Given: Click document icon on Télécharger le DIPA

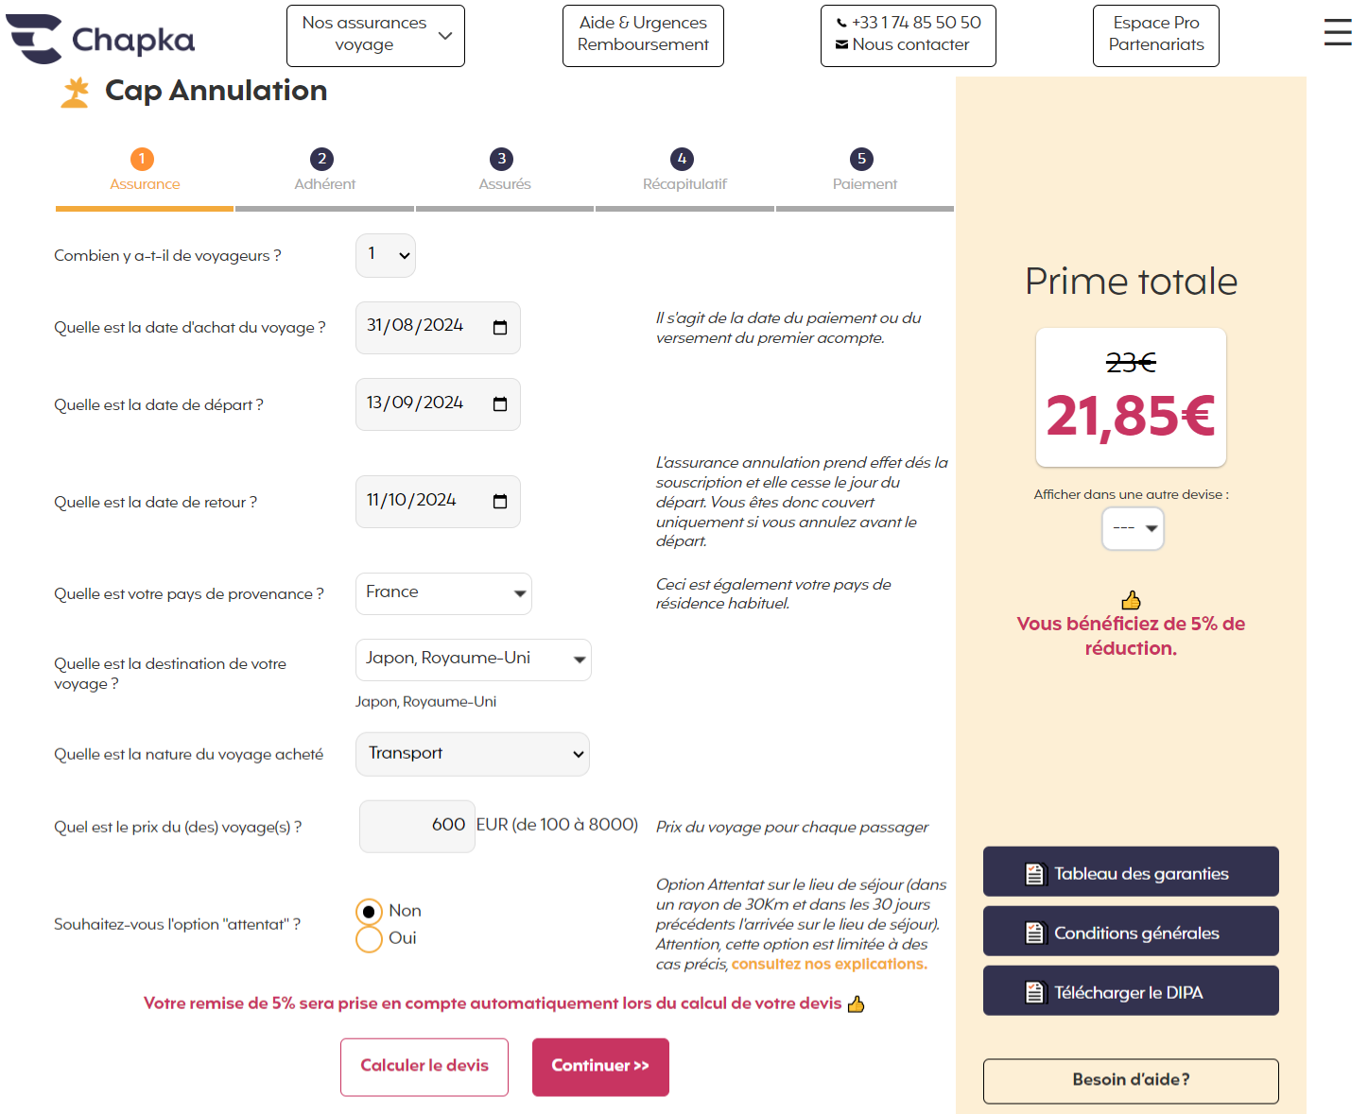Looking at the screenshot, I should pyautogui.click(x=1035, y=992).
